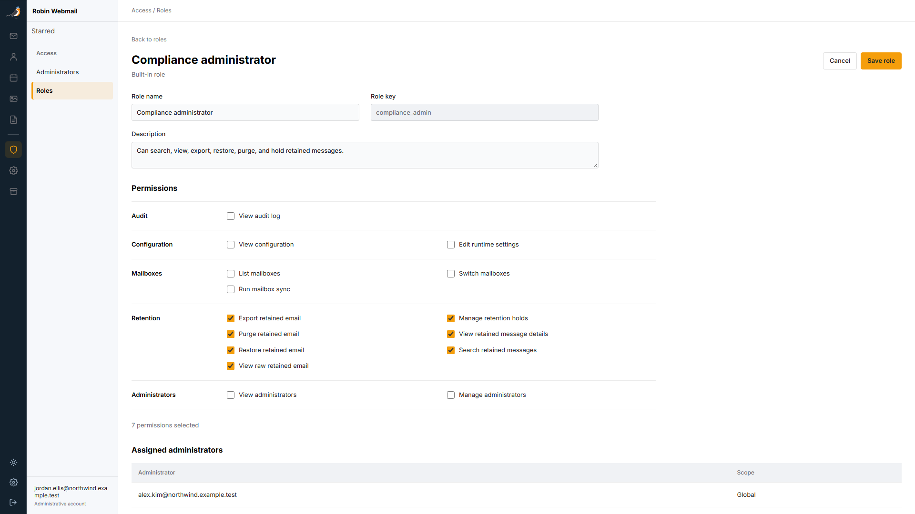Image resolution: width=915 pixels, height=514 pixels.
Task: Check the Switch mailboxes permission
Action: pyautogui.click(x=451, y=274)
